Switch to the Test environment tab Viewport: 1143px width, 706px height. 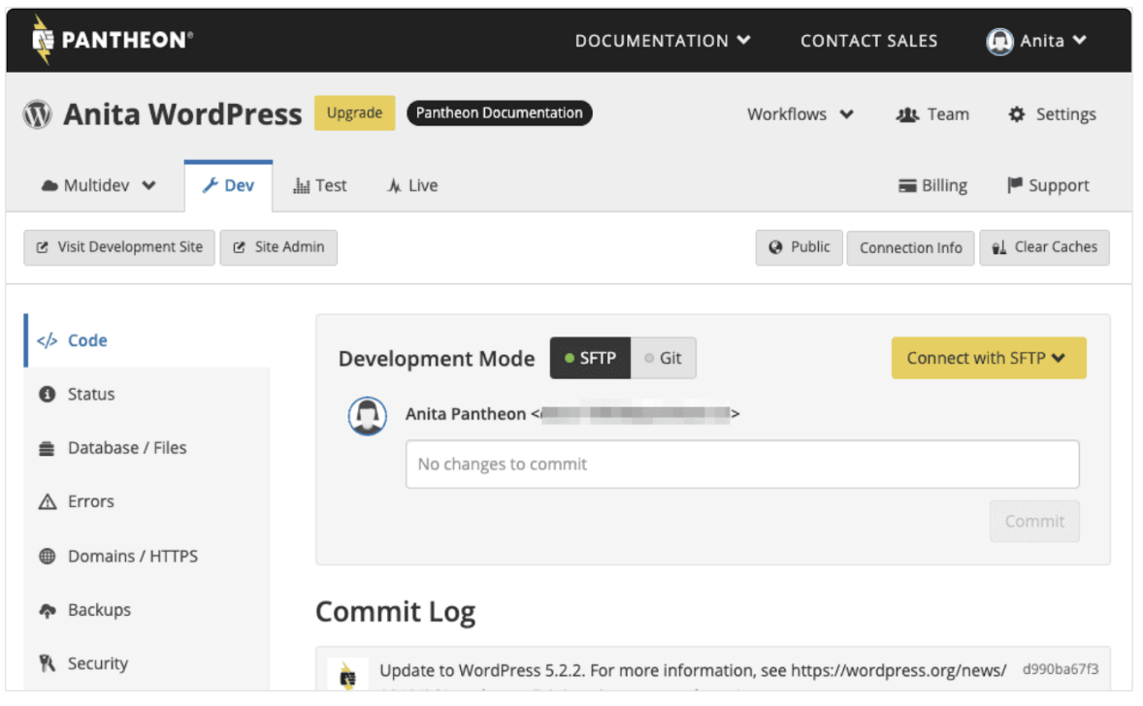coord(319,186)
